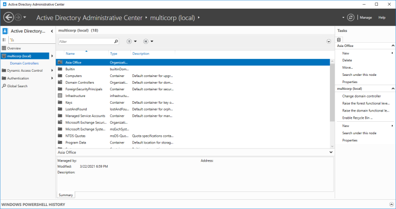Collapse the Active Directory navigation pane
Screen dimensions: 396x209
pyautogui.click(x=52, y=31)
